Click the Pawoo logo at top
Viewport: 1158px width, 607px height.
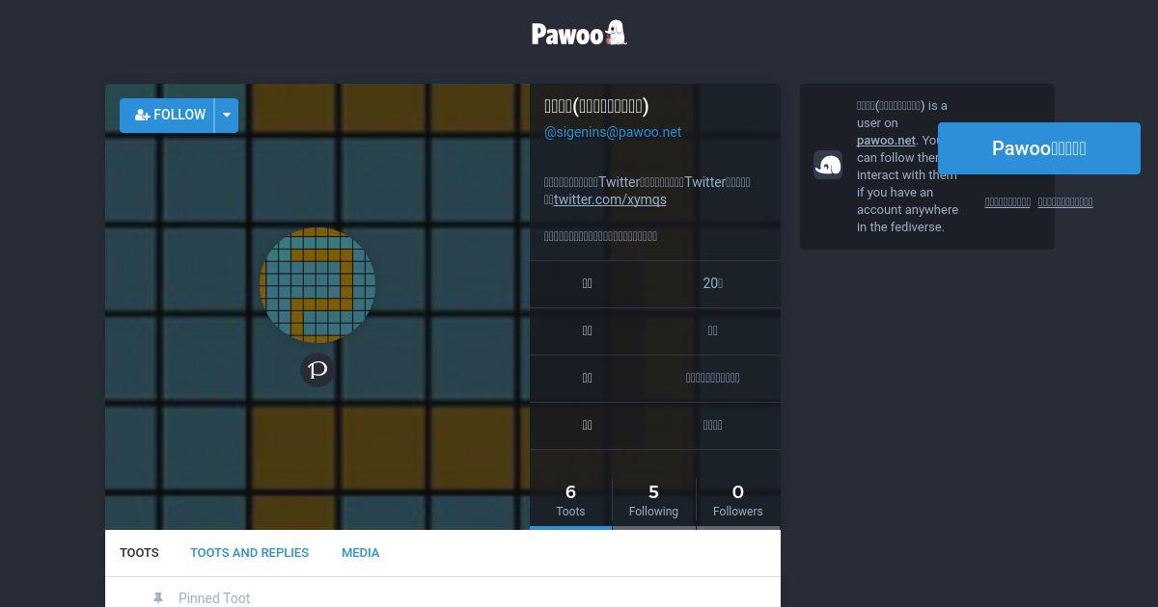pos(579,34)
